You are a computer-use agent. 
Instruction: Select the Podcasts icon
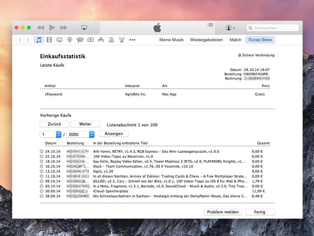70,40
